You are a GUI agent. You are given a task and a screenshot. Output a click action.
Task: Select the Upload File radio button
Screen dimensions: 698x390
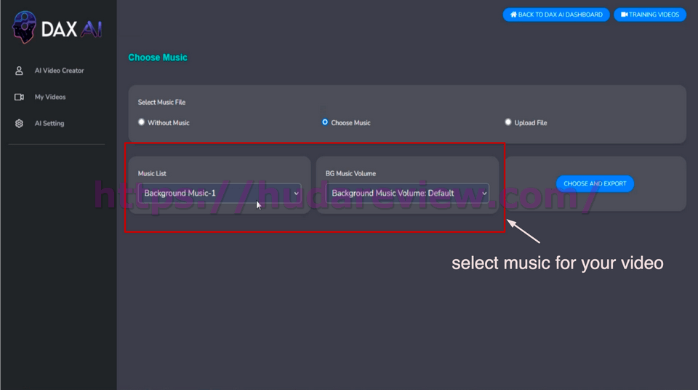point(508,122)
